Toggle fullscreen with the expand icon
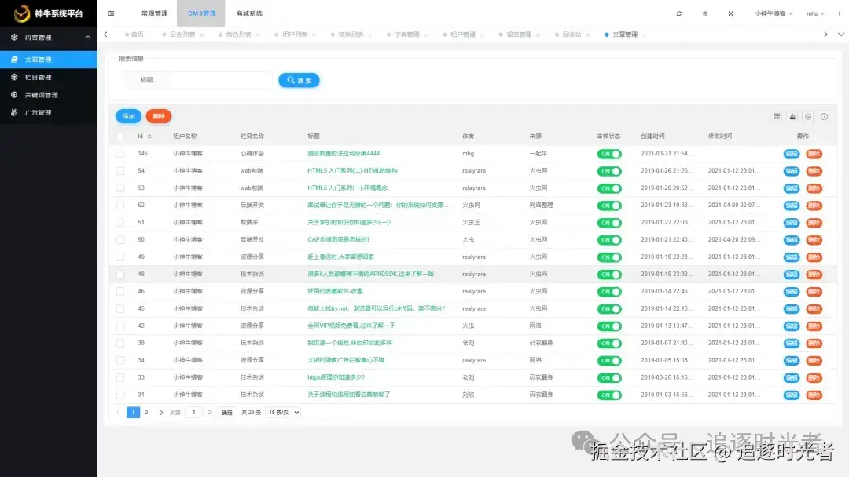This screenshot has width=849, height=477. 731,13
